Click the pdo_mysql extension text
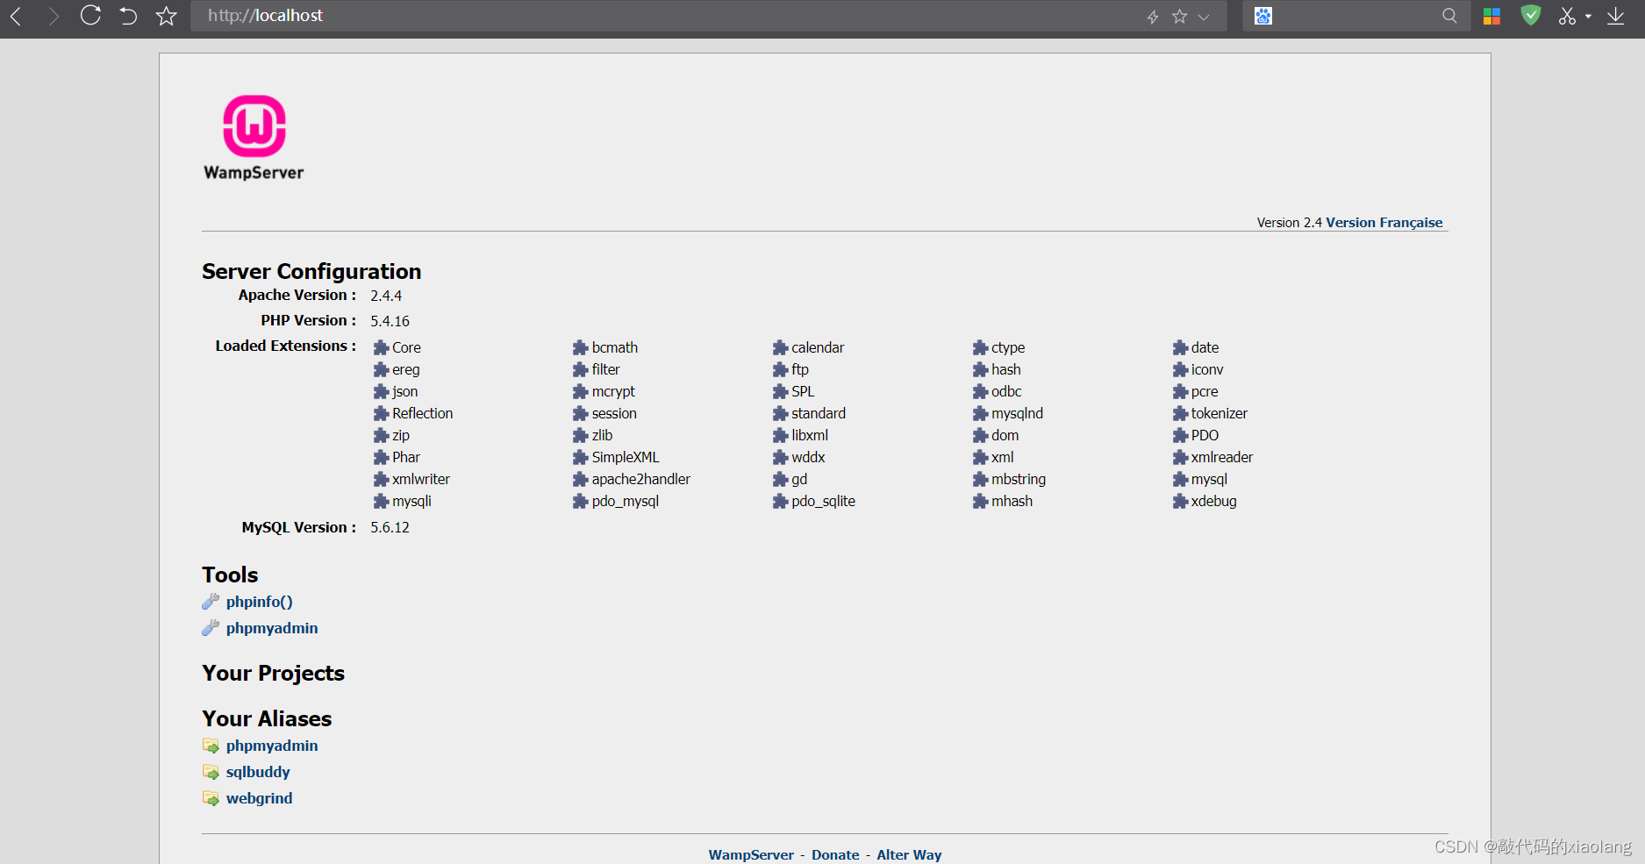The image size is (1645, 864). coord(625,501)
